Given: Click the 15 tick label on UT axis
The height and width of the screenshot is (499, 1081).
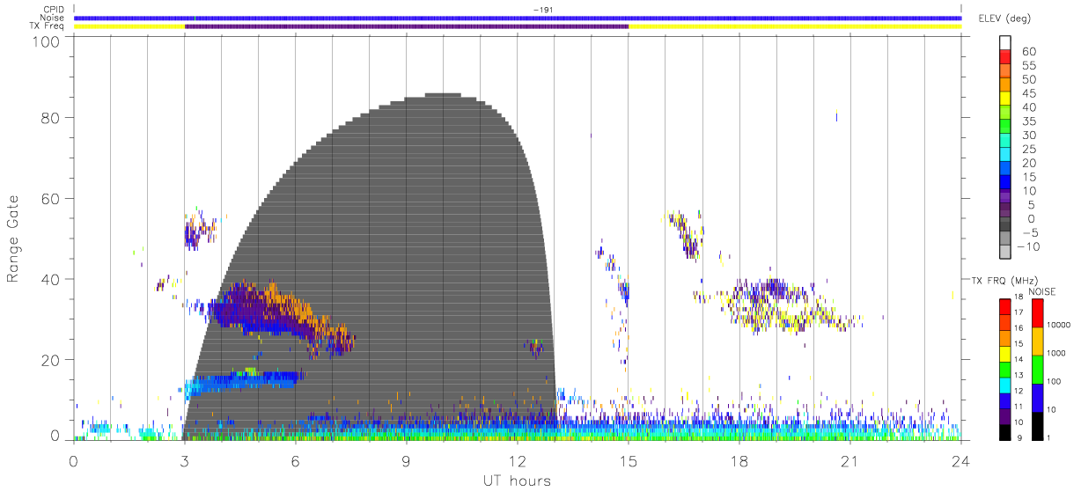Looking at the screenshot, I should pyautogui.click(x=629, y=460).
